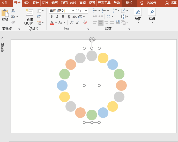Toggle text Shadow S button
This screenshot has height=142, width=178.
coord(69,17)
